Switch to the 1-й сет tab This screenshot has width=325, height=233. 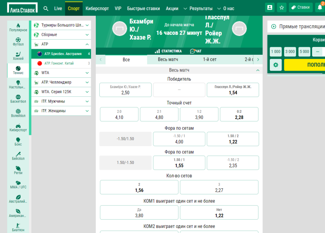pos(210,60)
